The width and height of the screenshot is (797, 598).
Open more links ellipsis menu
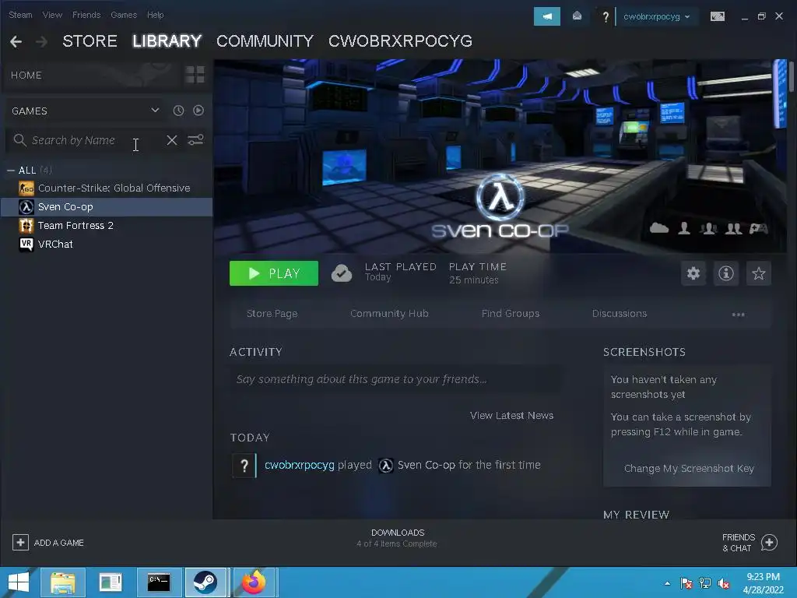click(x=738, y=315)
